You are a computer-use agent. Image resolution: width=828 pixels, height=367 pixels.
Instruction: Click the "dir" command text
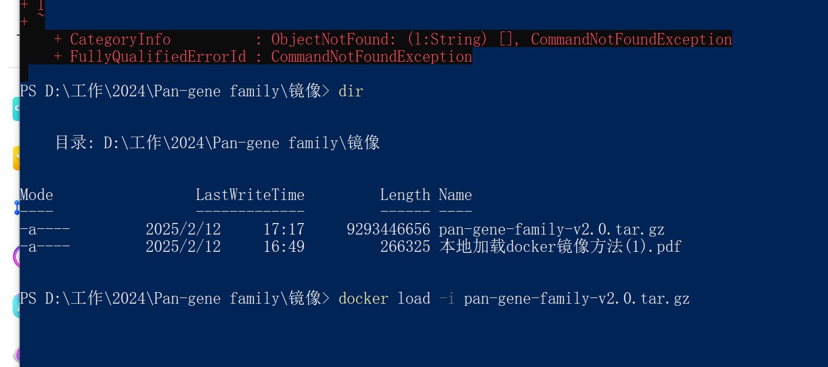[x=350, y=92]
